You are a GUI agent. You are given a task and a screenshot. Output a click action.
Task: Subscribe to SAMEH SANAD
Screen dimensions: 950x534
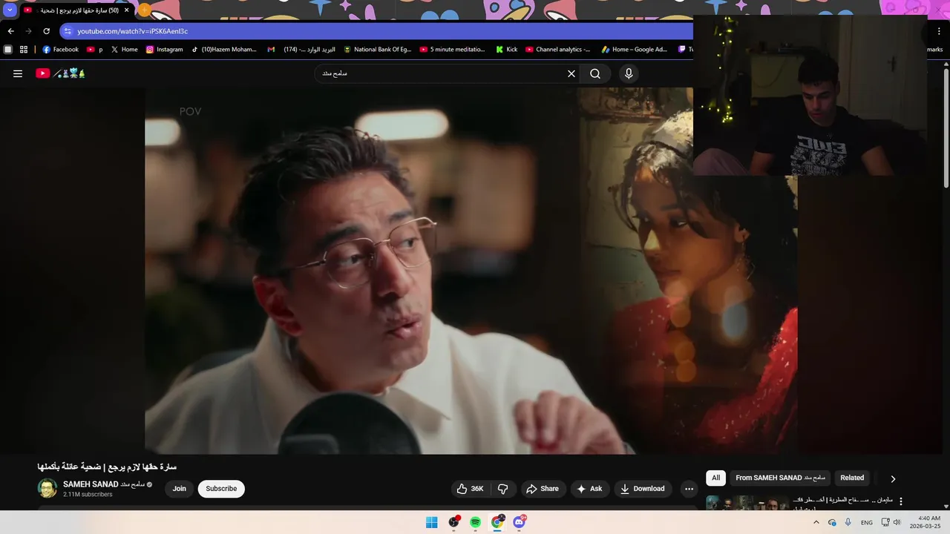click(221, 489)
